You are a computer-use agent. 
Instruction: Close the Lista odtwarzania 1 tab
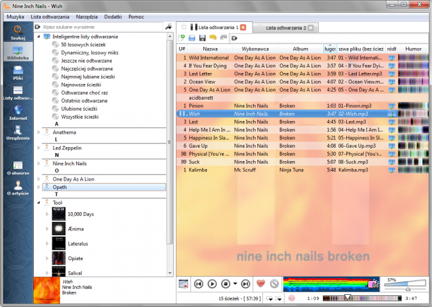tap(243, 27)
